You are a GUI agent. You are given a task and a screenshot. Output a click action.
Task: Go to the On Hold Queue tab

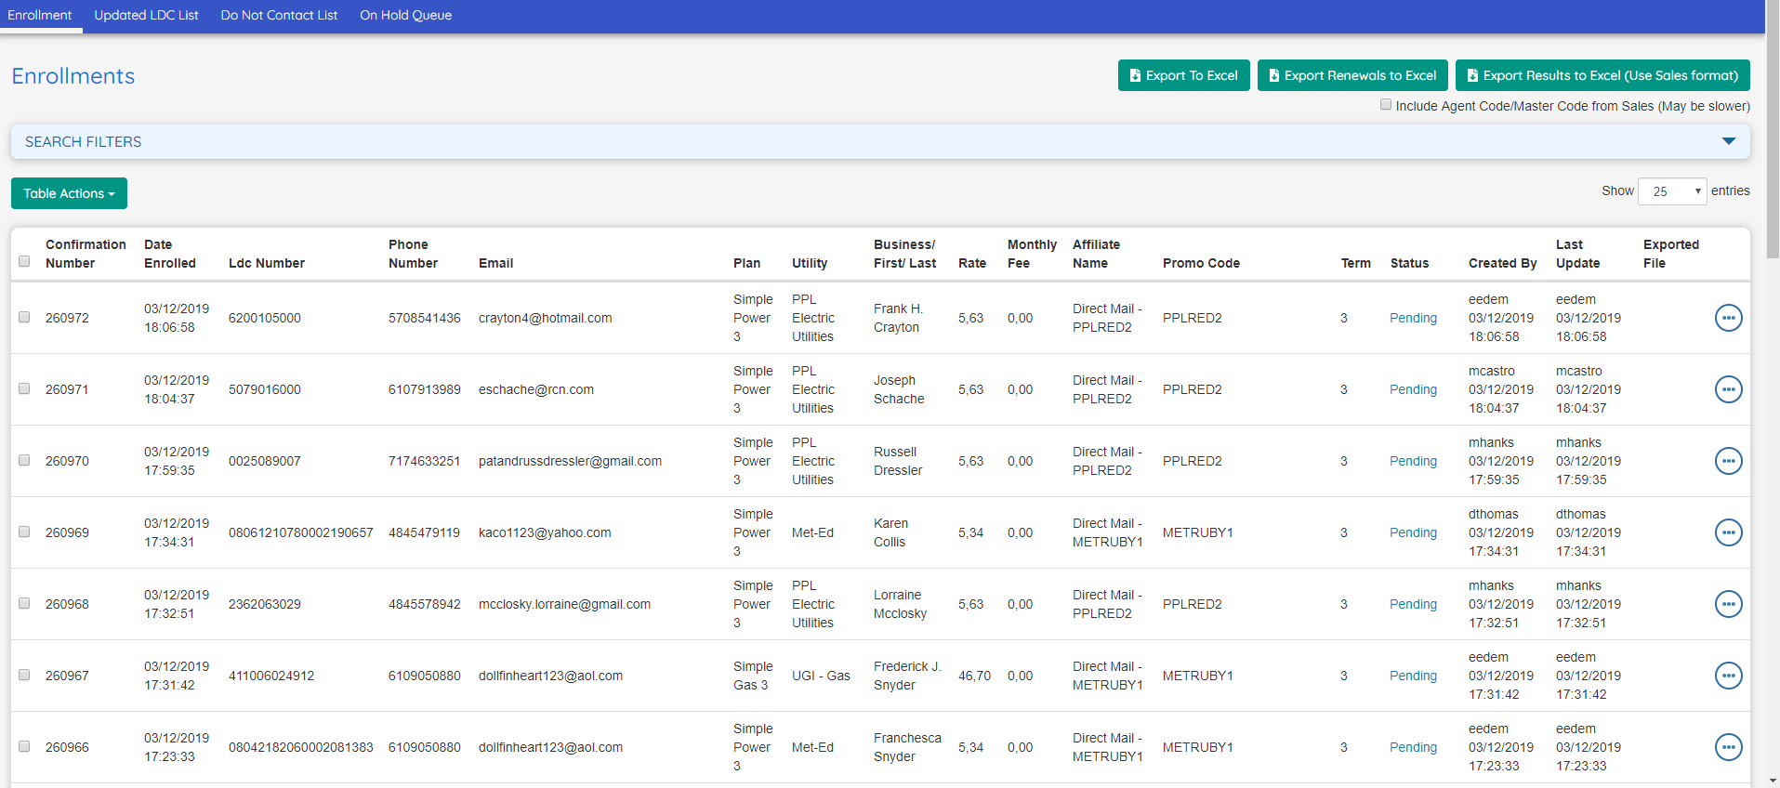pyautogui.click(x=405, y=15)
